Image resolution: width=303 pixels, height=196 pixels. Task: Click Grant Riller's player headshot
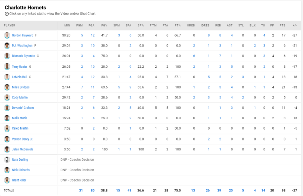(7, 180)
